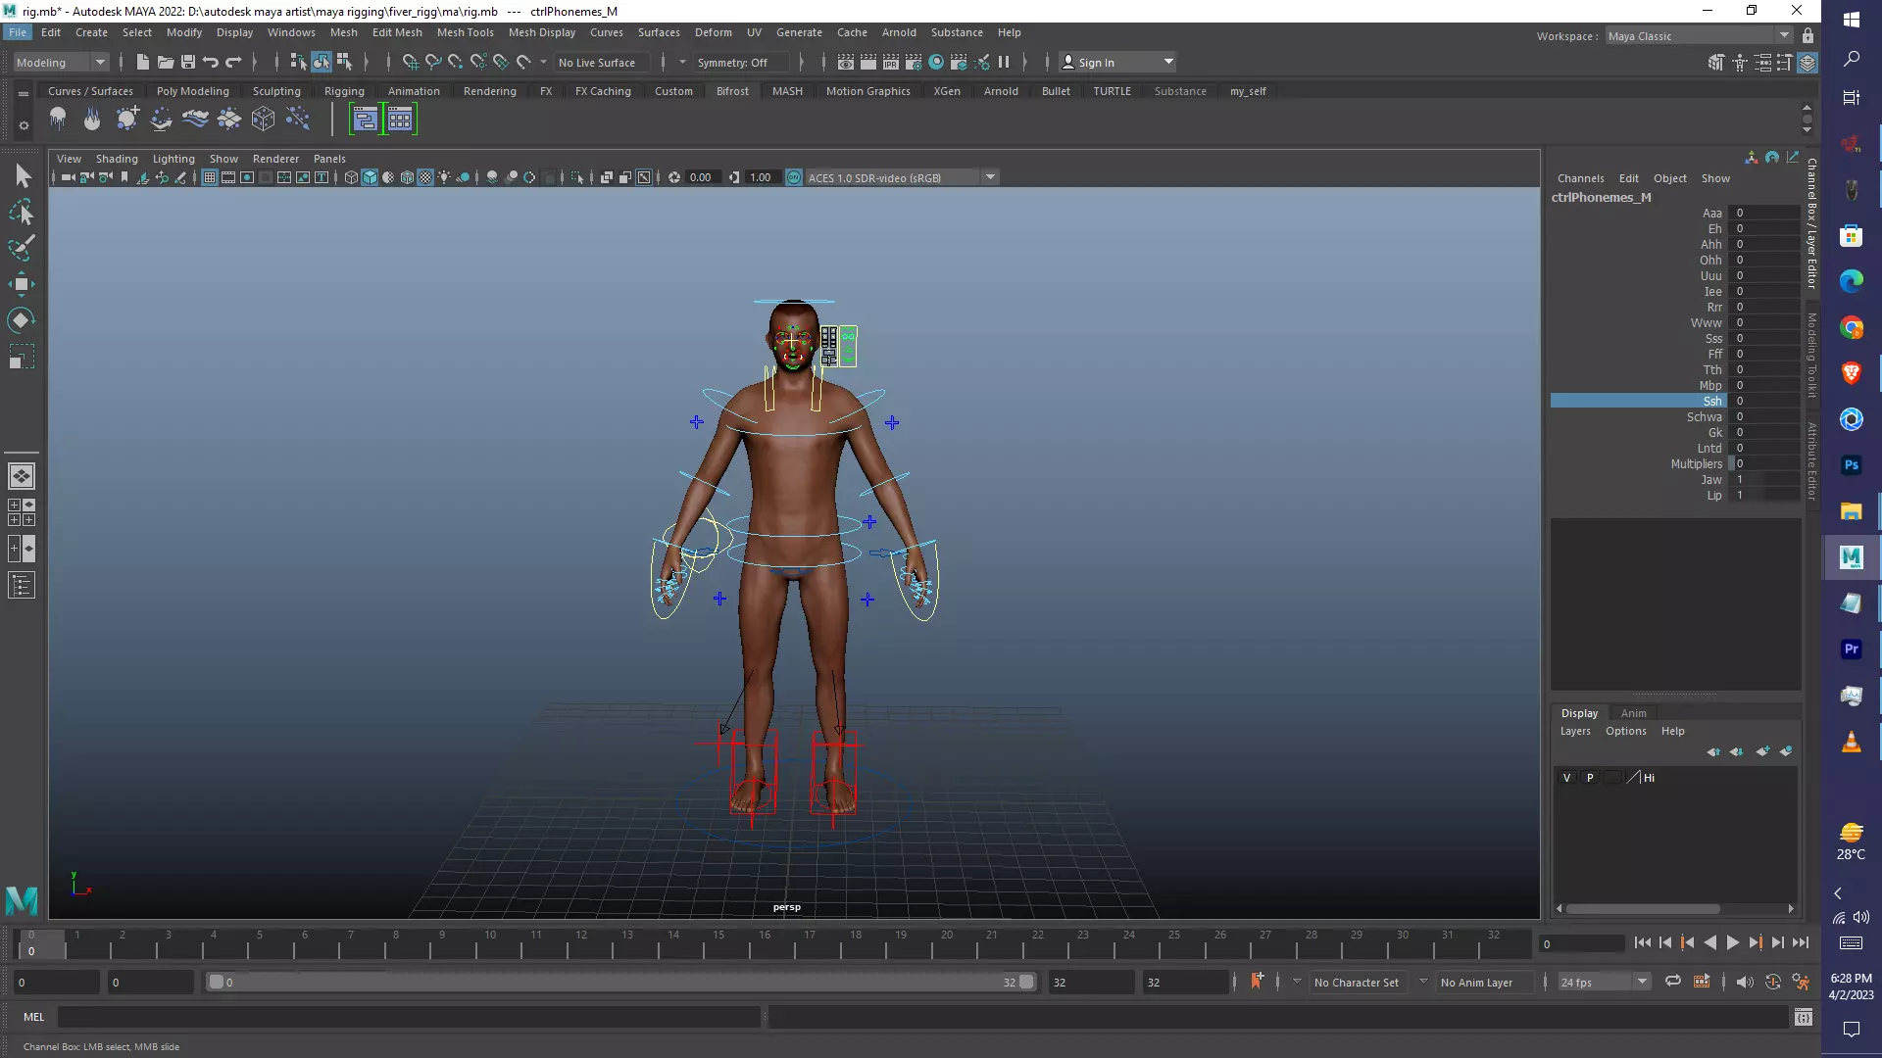Enable snap to grid icon
The image size is (1882, 1058).
410,63
